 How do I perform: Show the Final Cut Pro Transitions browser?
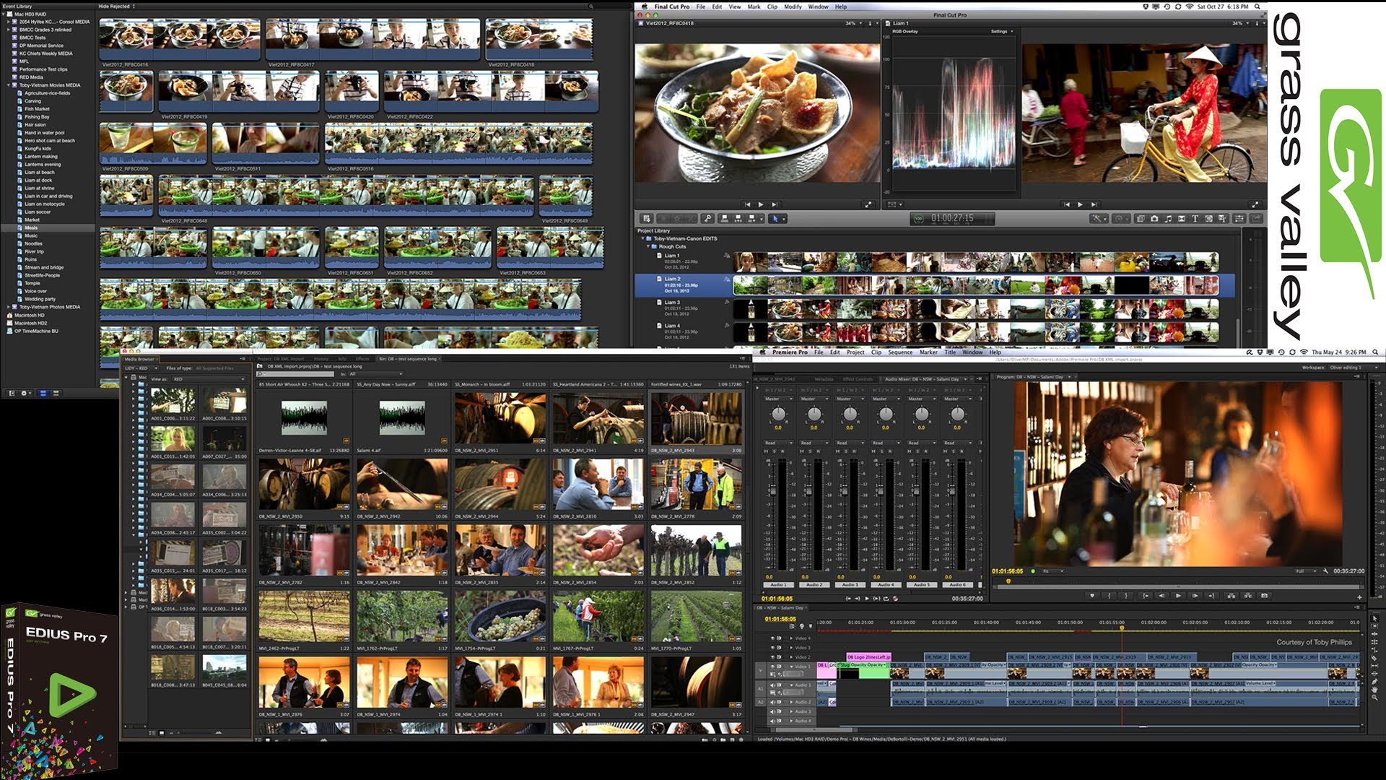pyautogui.click(x=1182, y=218)
